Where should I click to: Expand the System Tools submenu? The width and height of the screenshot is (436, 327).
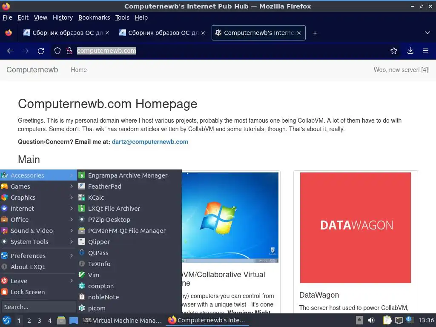(38, 242)
